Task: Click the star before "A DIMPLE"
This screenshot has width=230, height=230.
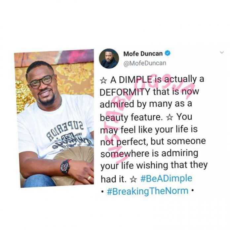Action: 103,80
